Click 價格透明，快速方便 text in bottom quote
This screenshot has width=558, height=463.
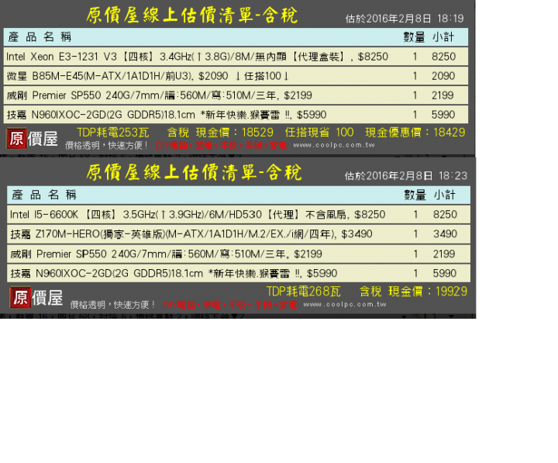click(x=112, y=305)
